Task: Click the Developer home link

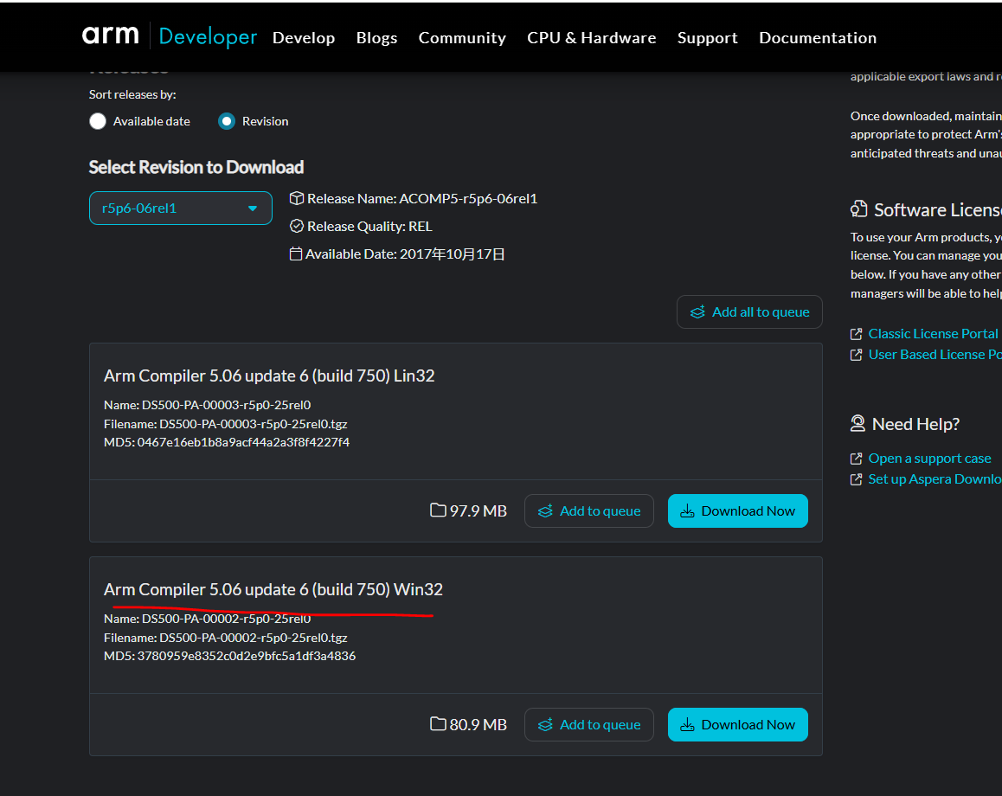Action: [208, 37]
